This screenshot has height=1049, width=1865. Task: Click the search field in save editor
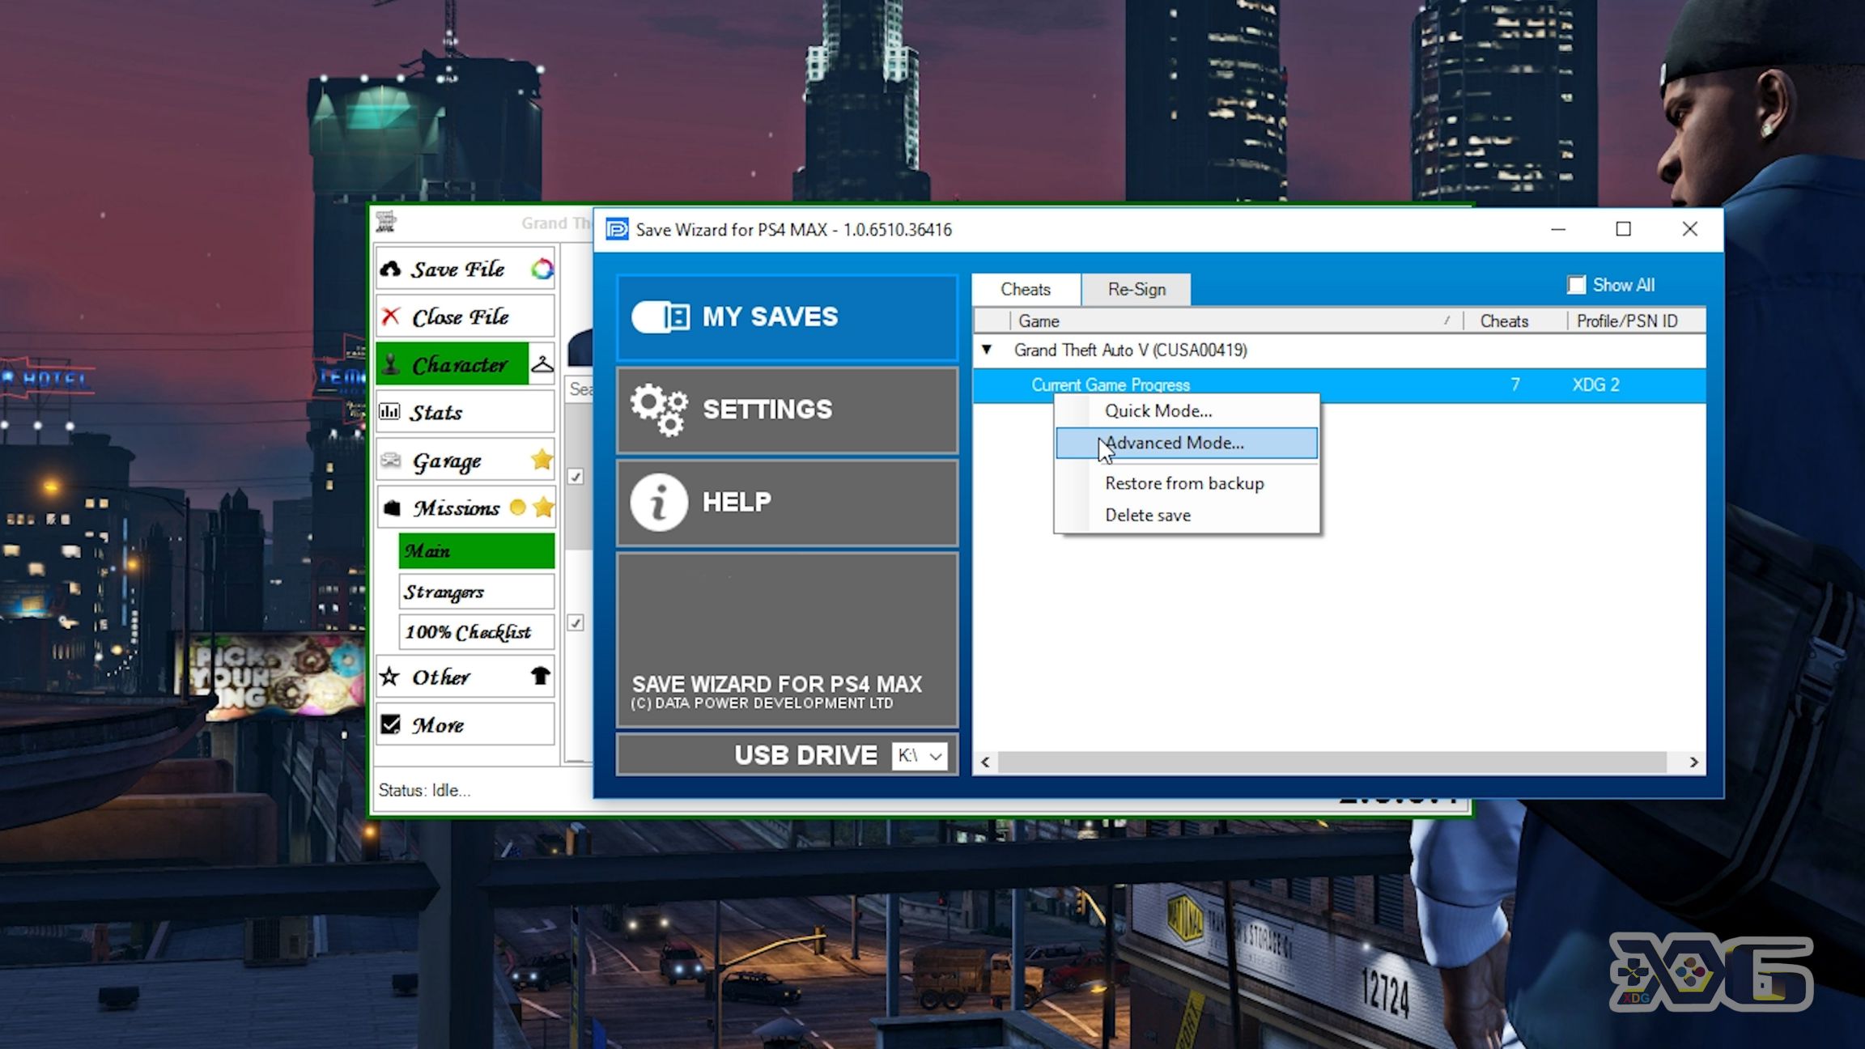coord(580,389)
